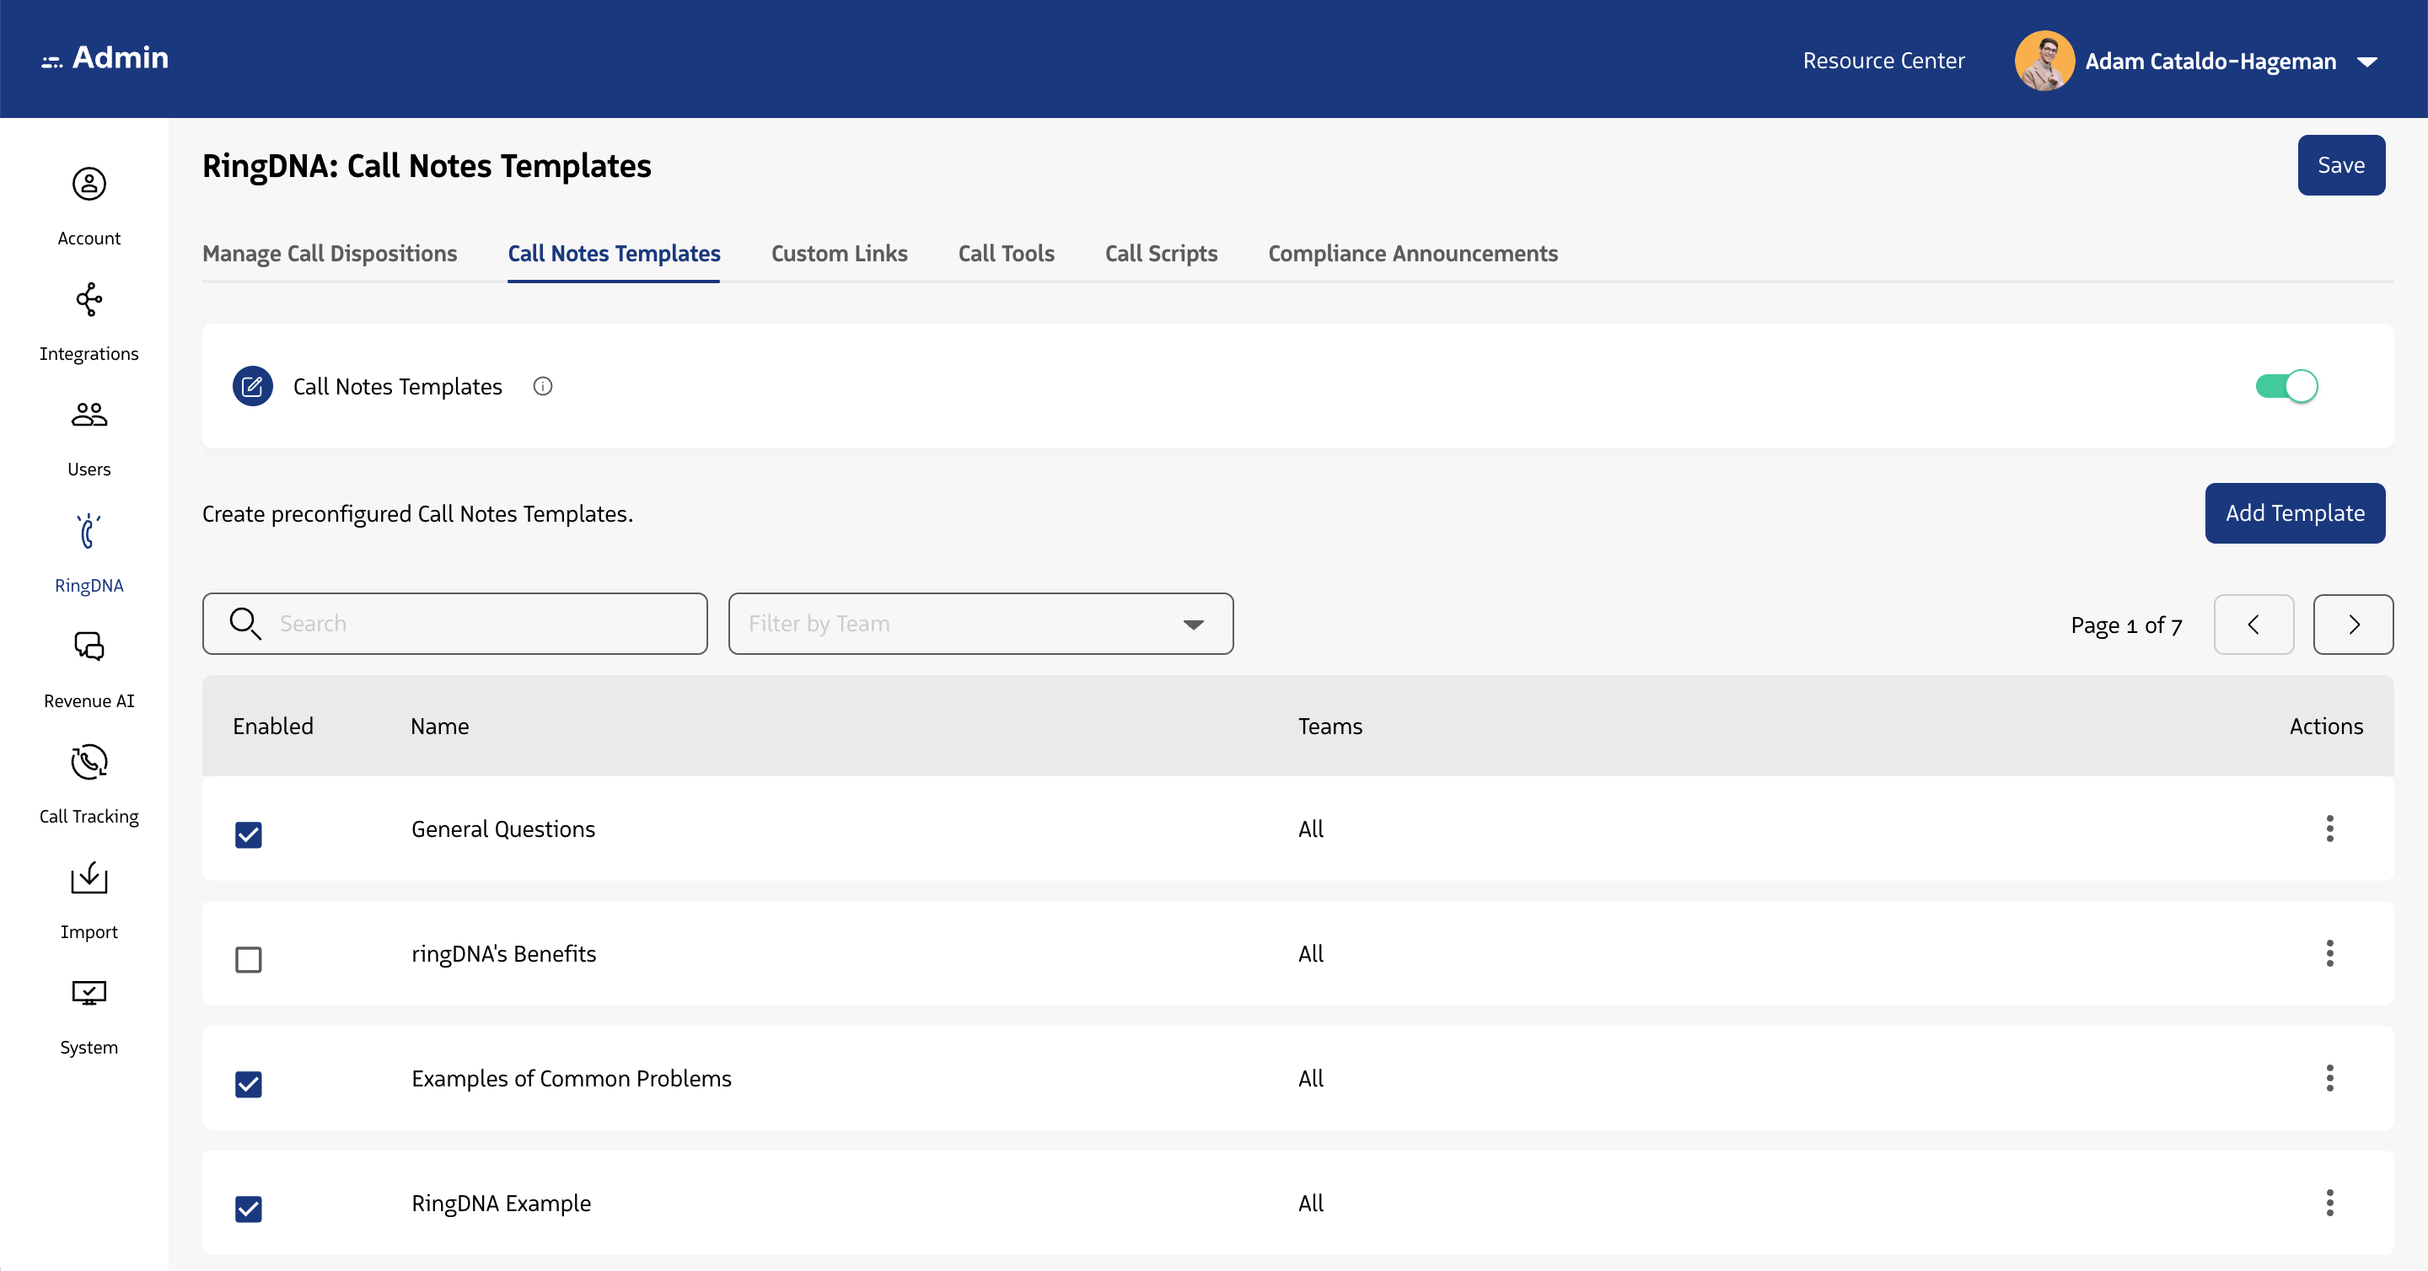Open the Compliance Announcements tab
The height and width of the screenshot is (1271, 2428).
(1411, 254)
